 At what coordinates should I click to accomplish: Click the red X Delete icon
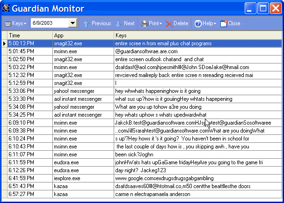tap(169, 24)
